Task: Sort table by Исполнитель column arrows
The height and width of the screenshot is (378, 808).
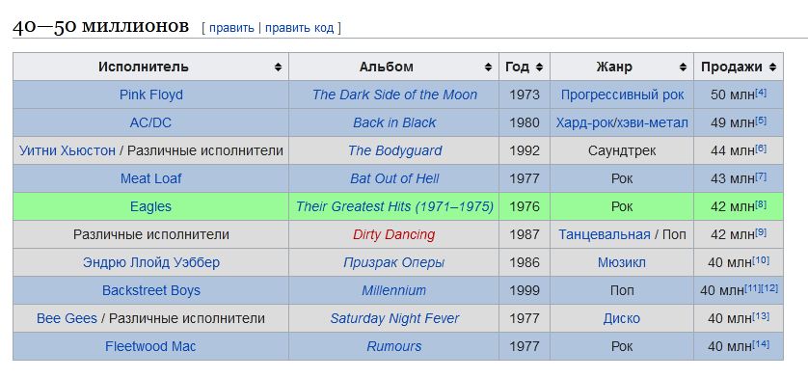Action: [x=279, y=67]
